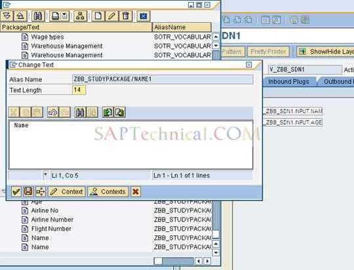Click the blue X cancel icon in list toolbar
The width and height of the screenshot is (354, 270).
[144, 16]
